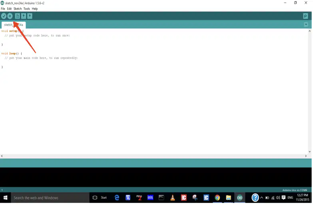Open the command prompt taskbar icon
313x205 pixels.
(x=161, y=198)
